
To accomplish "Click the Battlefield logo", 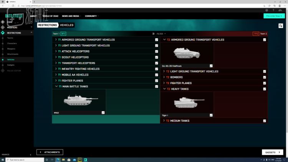I will [14, 16].
